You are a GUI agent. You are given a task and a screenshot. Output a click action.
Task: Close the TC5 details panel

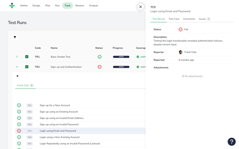(x=141, y=6)
